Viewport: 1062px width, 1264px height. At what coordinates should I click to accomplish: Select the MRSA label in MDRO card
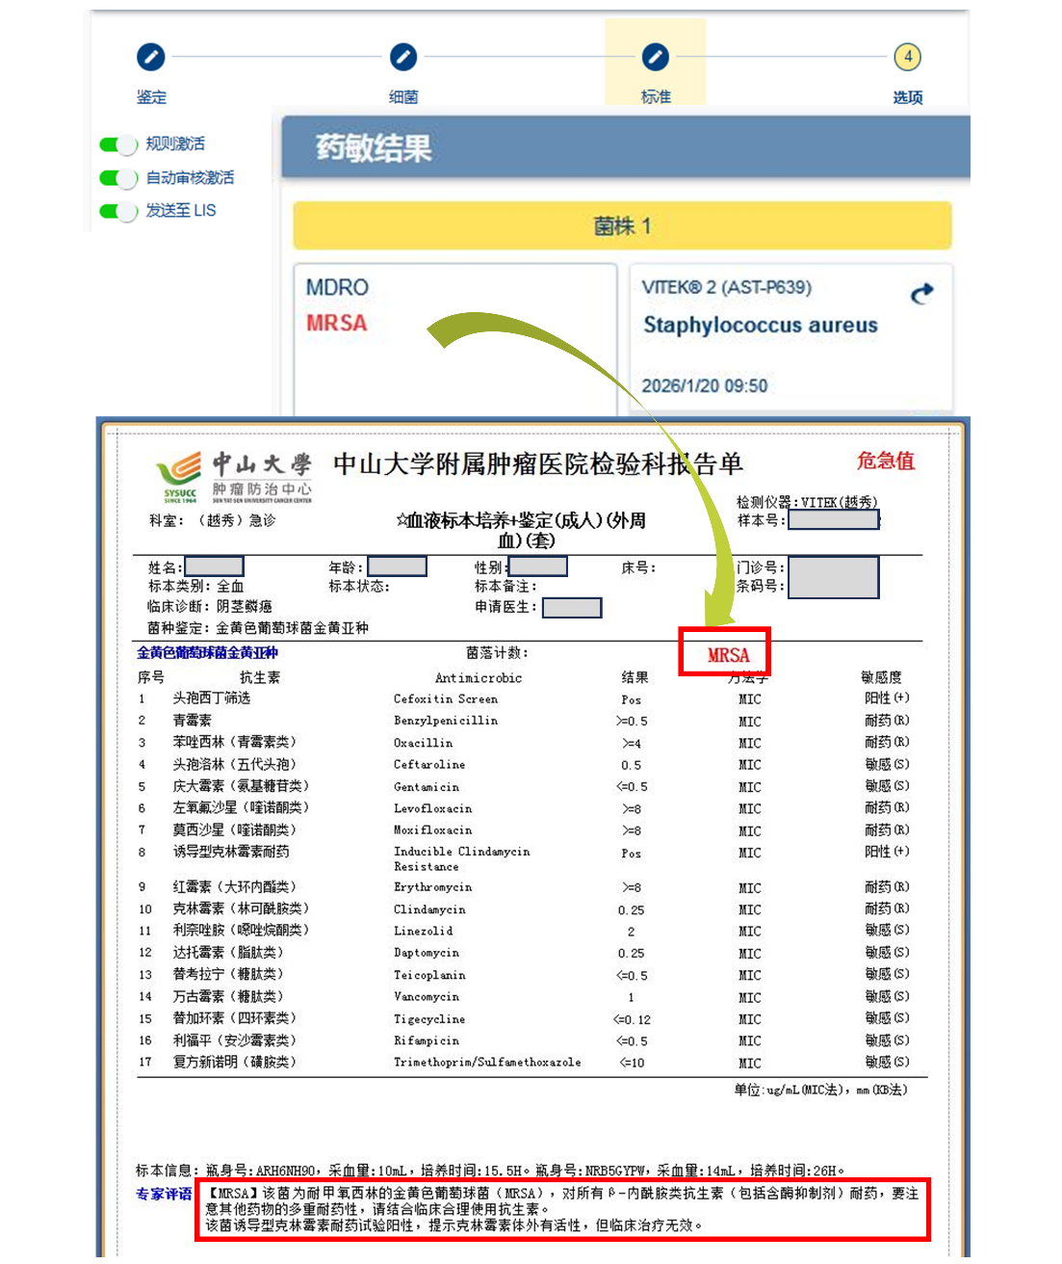pos(336,324)
